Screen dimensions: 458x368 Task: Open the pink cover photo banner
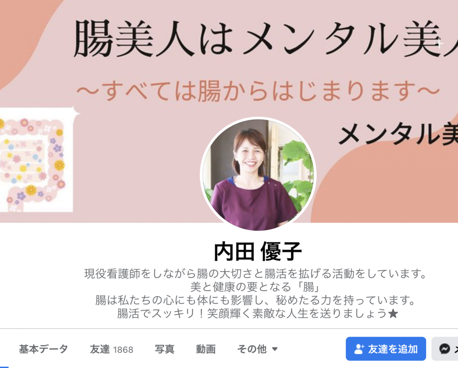[x=229, y=111]
